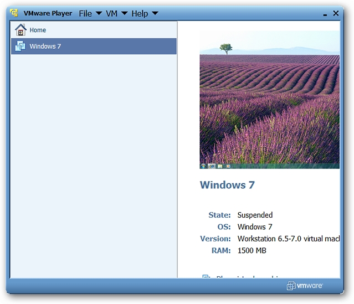The height and width of the screenshot is (304, 354).
Task: Click the Windows 7 heading text
Action: tap(227, 185)
